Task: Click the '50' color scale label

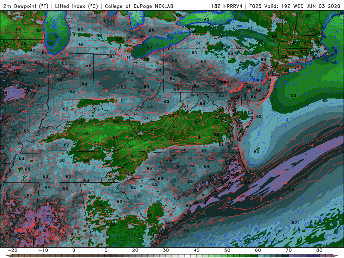Action: tap(227, 250)
